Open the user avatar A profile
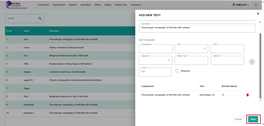Viewport: 264px width, 126px height. click(255, 5)
